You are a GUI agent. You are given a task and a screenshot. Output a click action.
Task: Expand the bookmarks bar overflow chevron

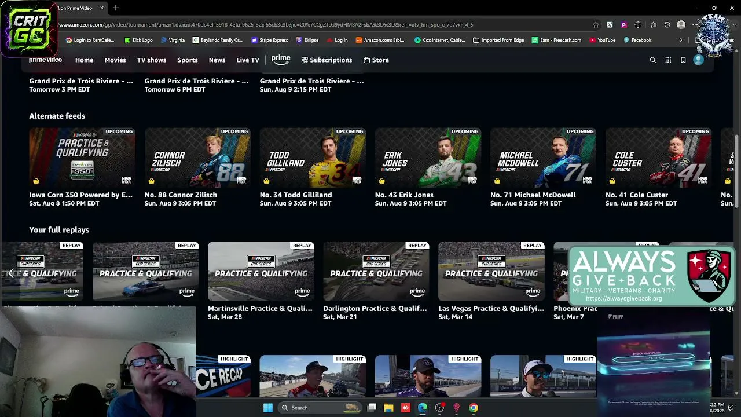tap(681, 40)
